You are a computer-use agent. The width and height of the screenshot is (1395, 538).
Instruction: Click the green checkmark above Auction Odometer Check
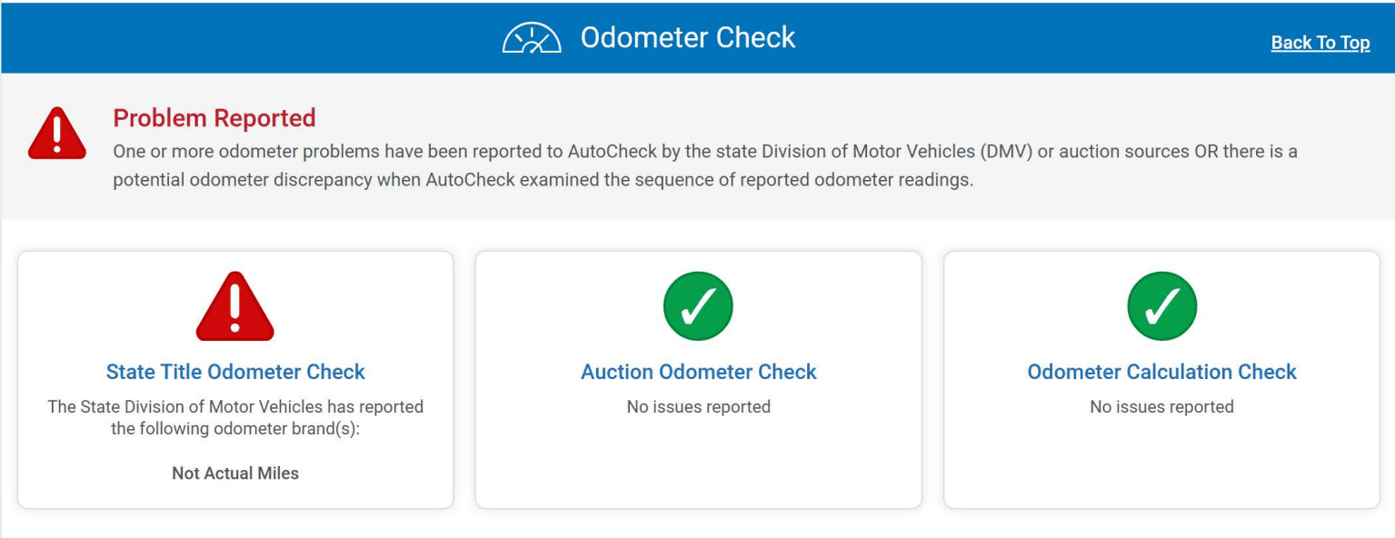tap(698, 306)
